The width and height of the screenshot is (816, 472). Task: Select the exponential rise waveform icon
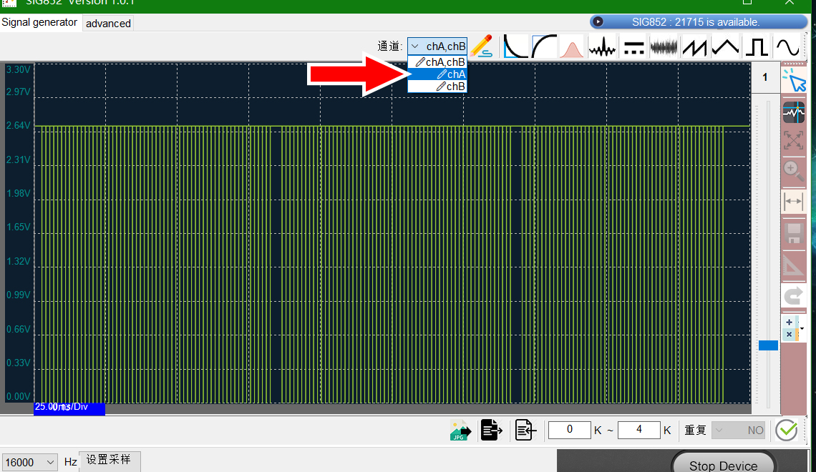coord(544,46)
